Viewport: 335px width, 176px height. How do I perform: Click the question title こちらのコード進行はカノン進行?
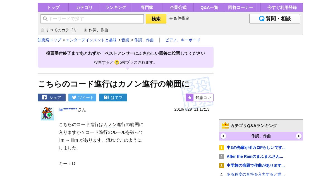[113, 84]
